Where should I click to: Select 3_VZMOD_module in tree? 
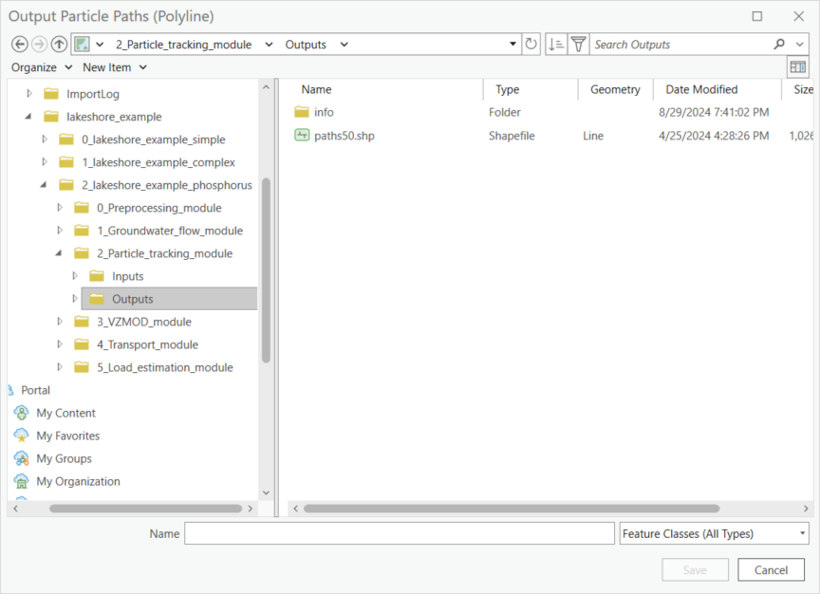pos(144,322)
